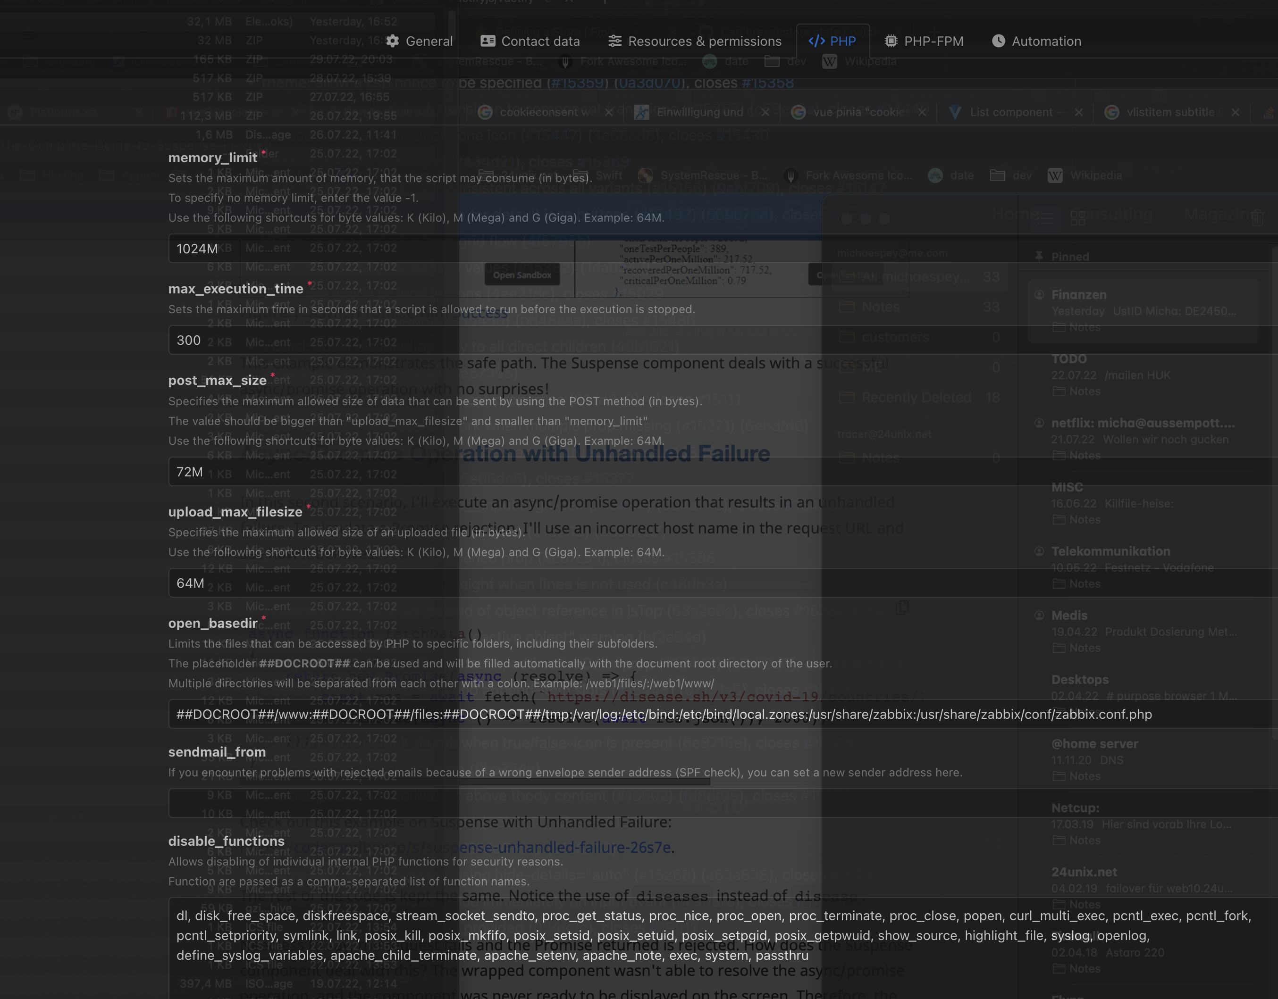Click the Automation clock icon
The height and width of the screenshot is (999, 1278).
click(x=998, y=41)
